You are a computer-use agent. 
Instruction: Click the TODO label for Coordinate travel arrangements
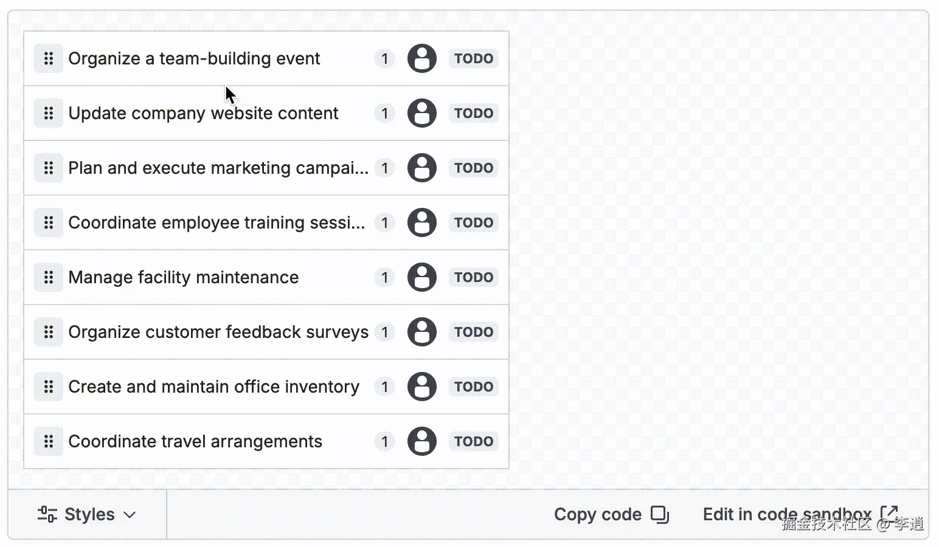pyautogui.click(x=474, y=441)
